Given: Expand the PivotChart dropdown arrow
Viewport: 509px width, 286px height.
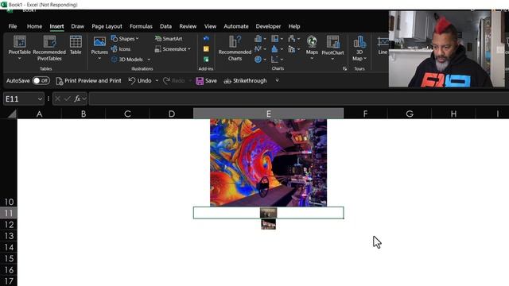Looking at the screenshot, I should click(332, 59).
